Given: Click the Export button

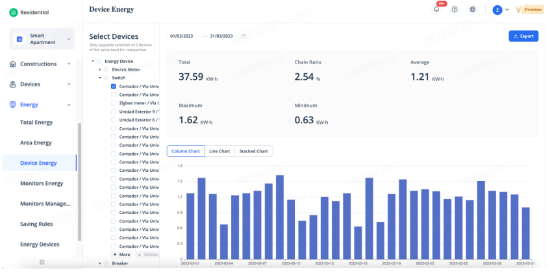Looking at the screenshot, I should coord(523,36).
